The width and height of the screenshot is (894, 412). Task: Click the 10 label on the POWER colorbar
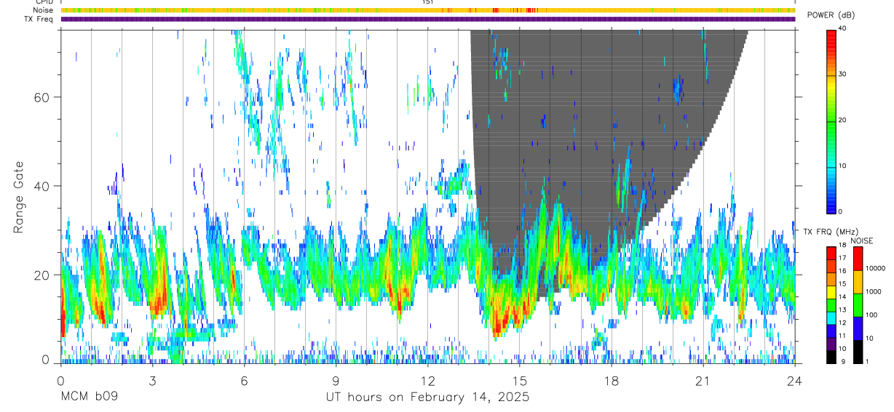coord(842,166)
